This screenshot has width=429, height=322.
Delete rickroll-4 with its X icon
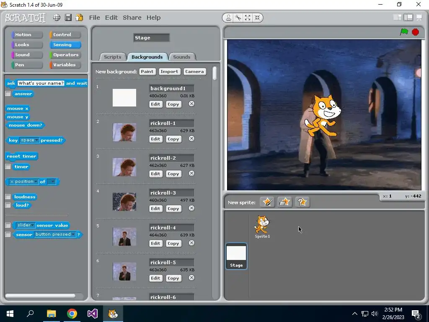[191, 243]
